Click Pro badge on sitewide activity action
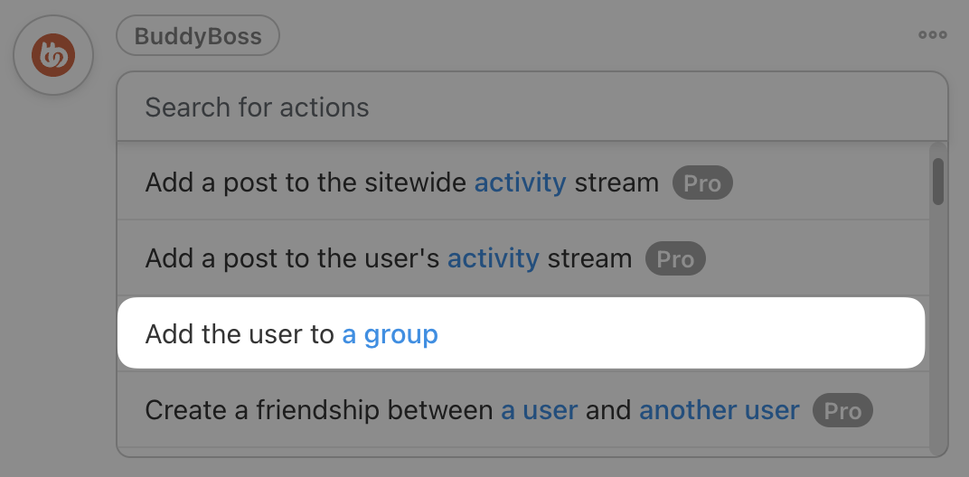This screenshot has height=477, width=969. coord(702,182)
